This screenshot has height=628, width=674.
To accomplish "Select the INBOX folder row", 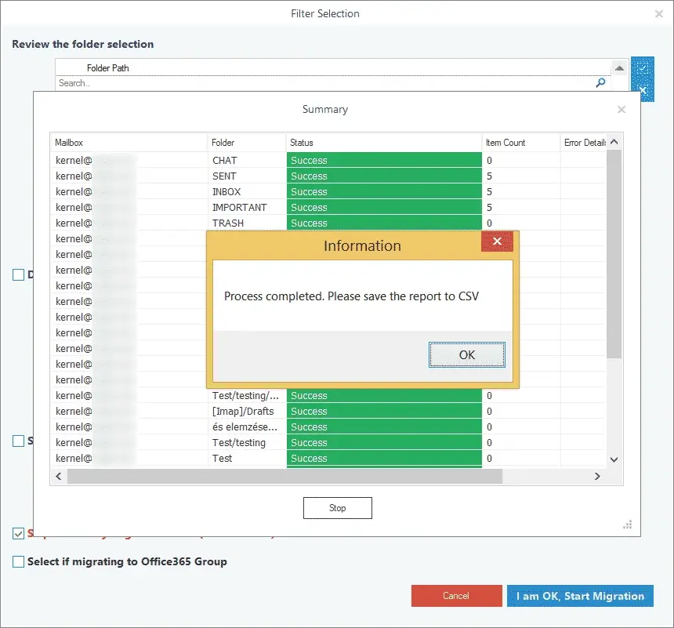I will 328,191.
